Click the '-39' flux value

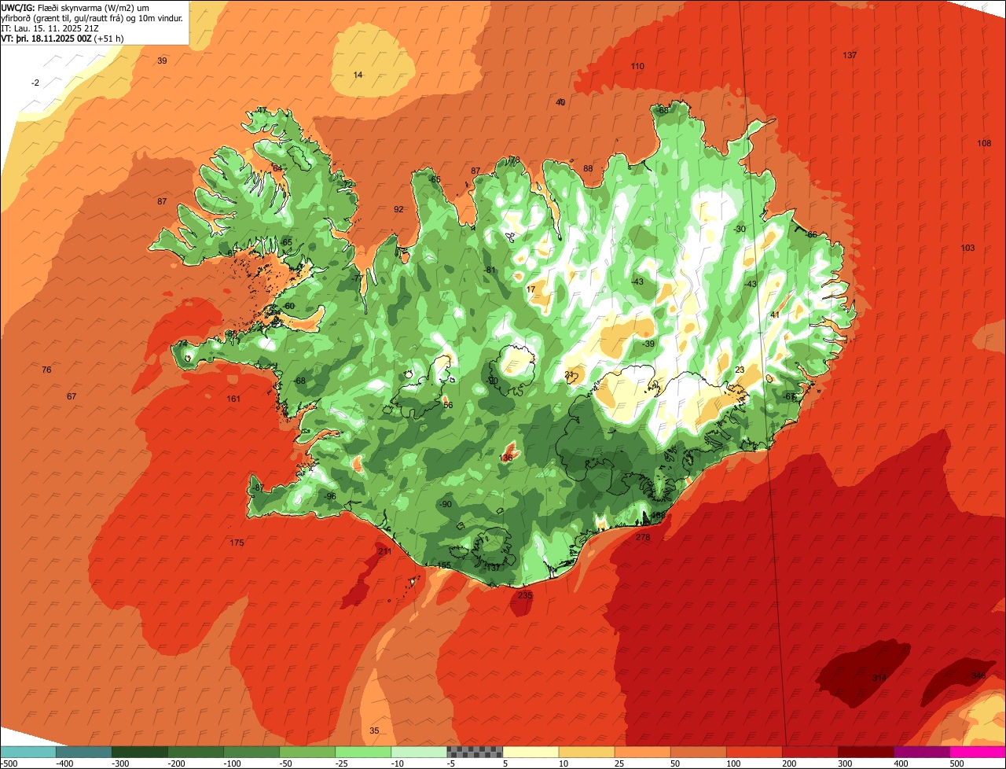(648, 344)
